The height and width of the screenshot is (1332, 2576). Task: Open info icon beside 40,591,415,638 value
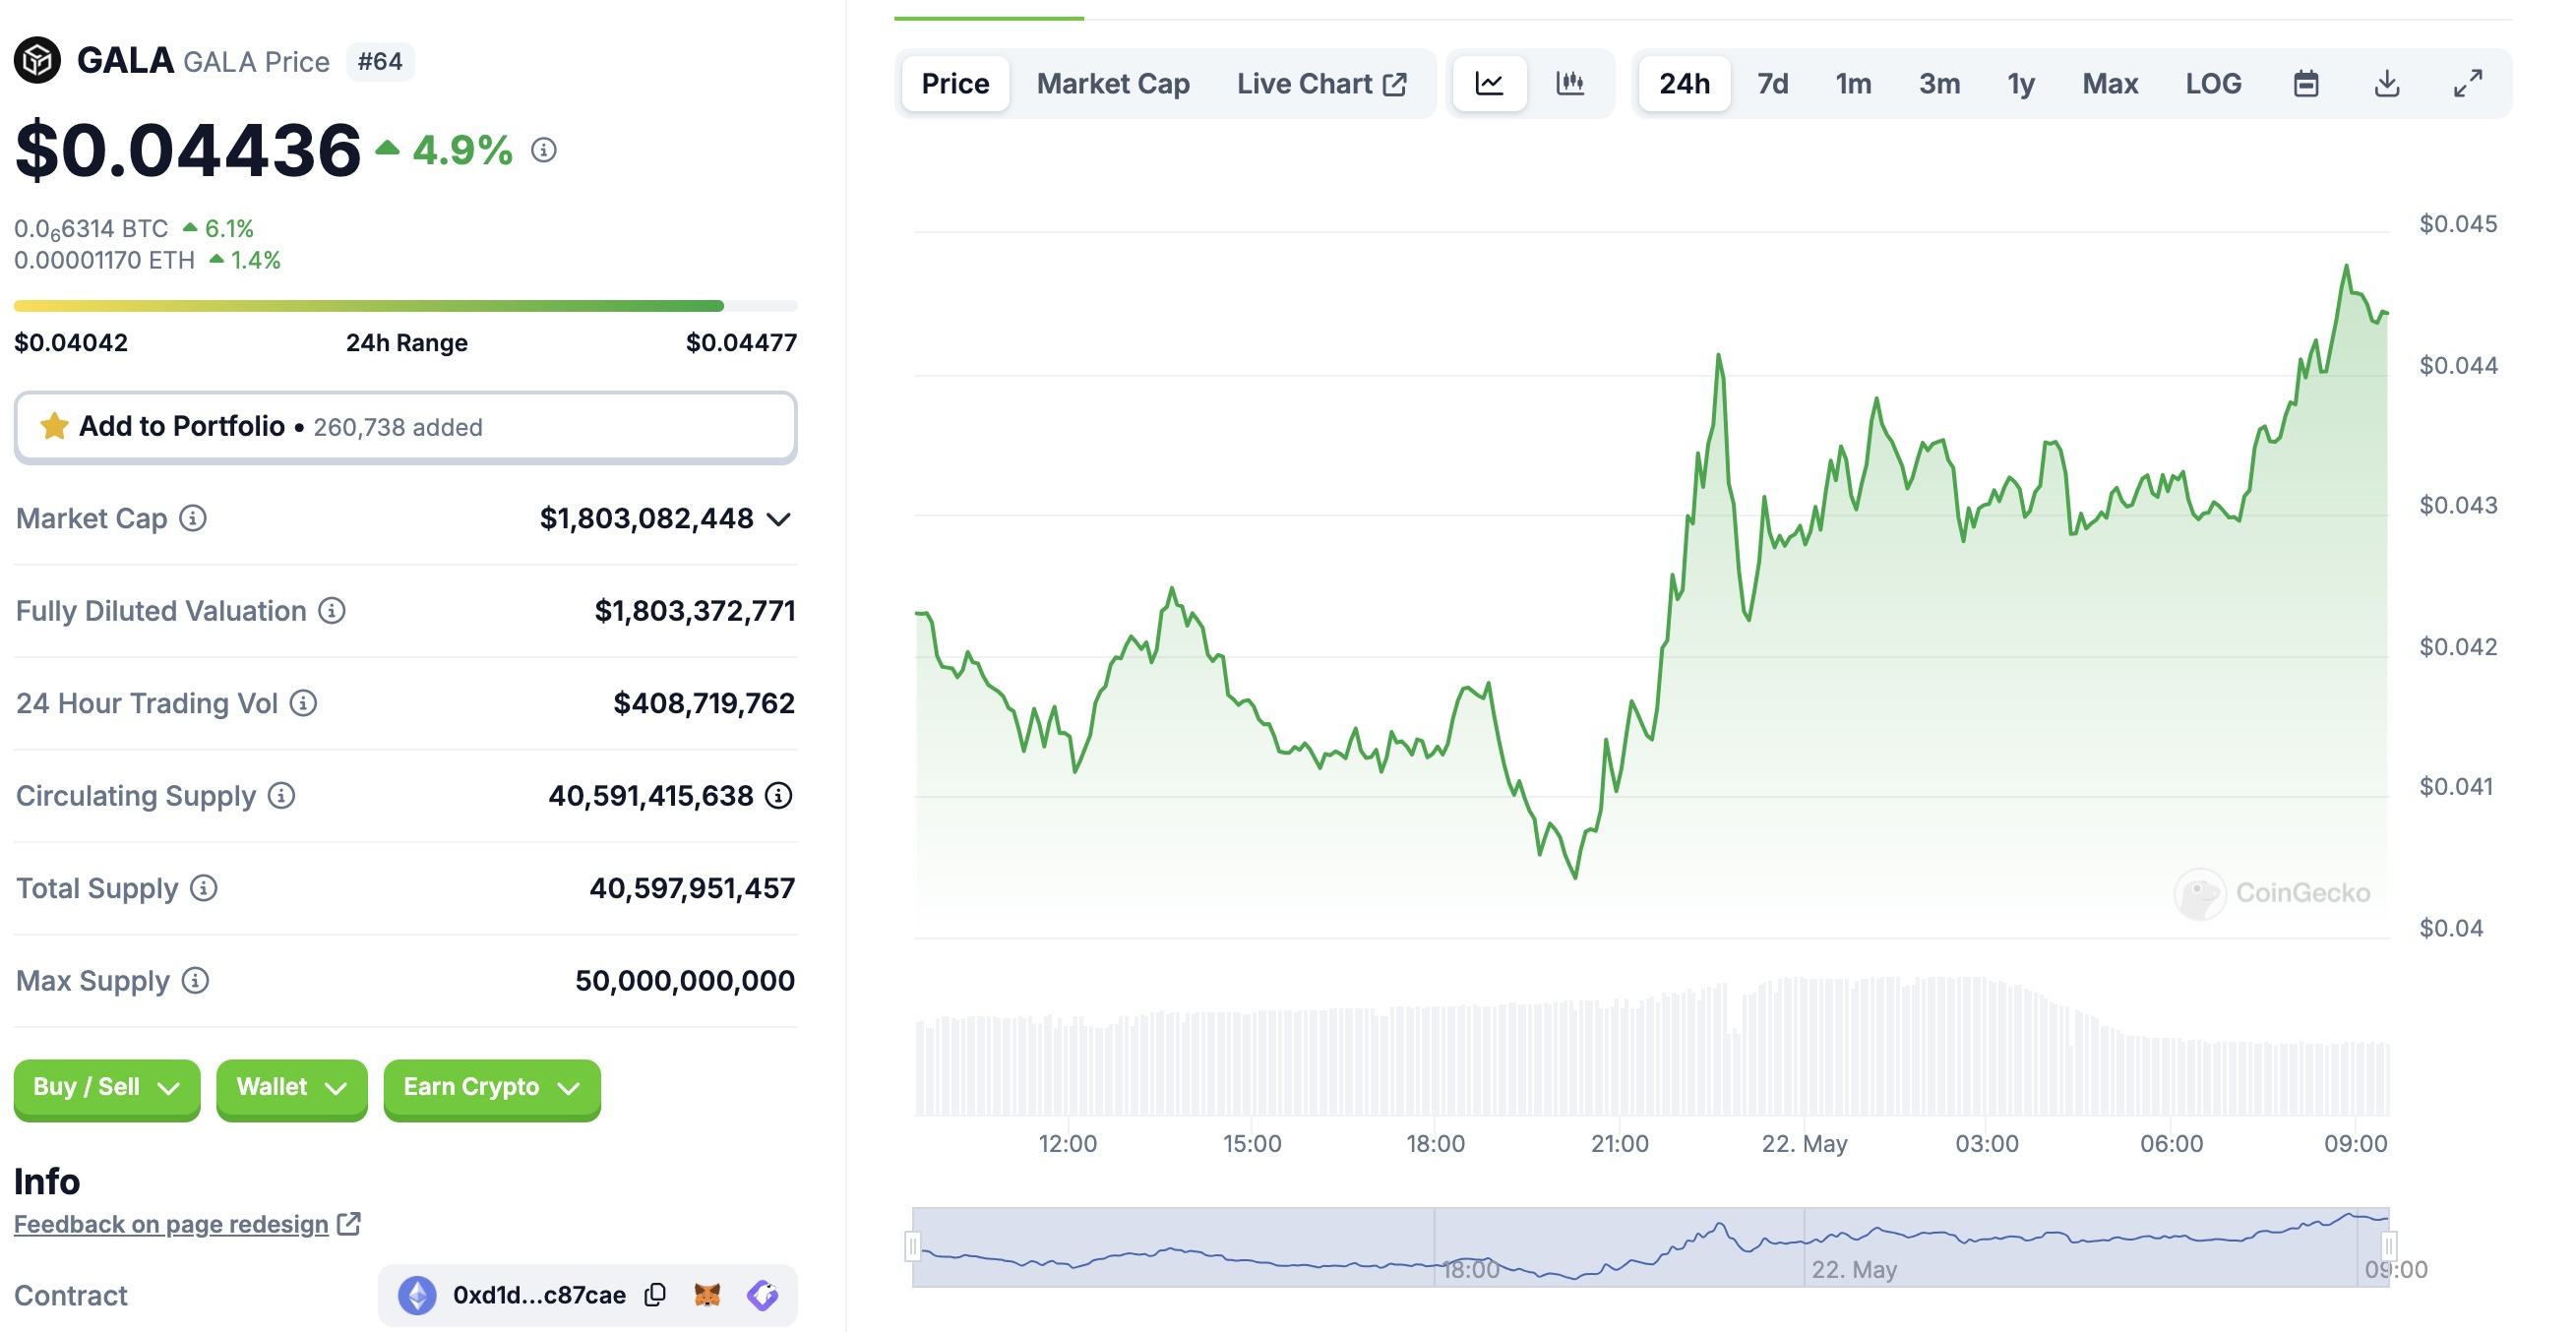[779, 796]
